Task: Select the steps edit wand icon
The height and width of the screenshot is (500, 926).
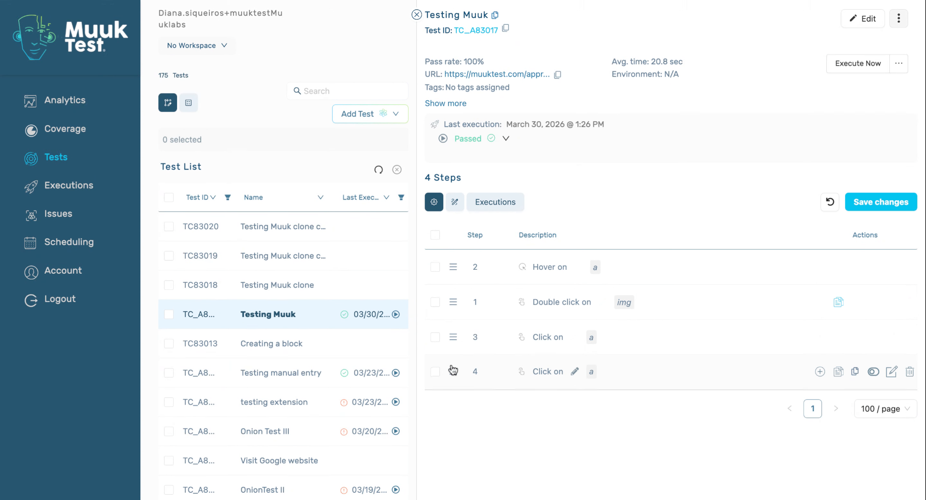Action: click(x=455, y=202)
